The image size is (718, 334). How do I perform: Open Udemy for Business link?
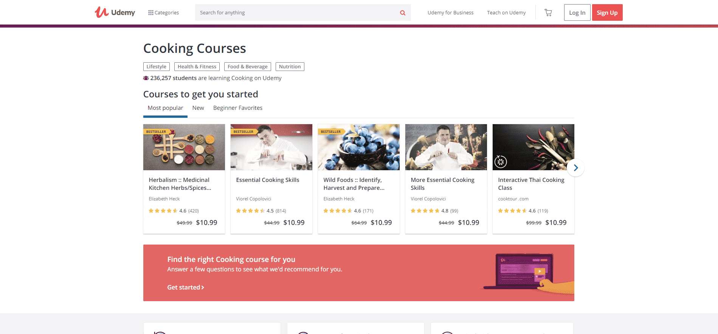tap(450, 12)
